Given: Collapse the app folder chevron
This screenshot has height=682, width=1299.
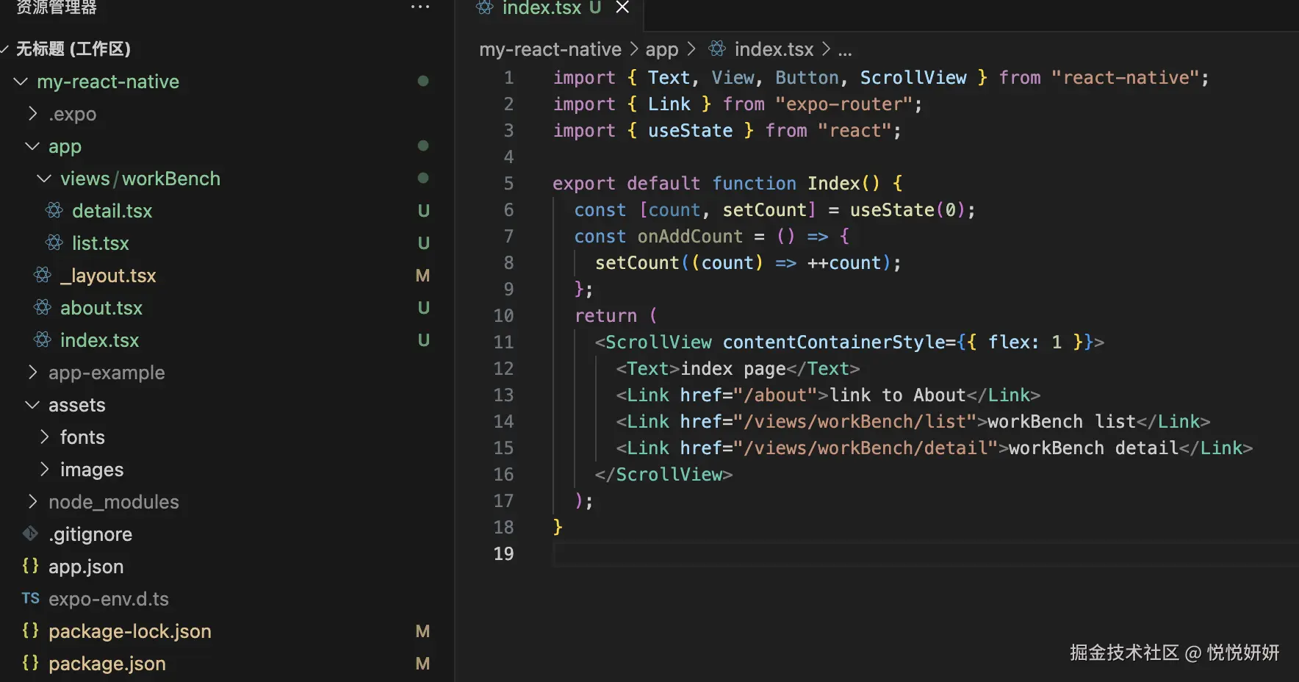Looking at the screenshot, I should pos(32,146).
